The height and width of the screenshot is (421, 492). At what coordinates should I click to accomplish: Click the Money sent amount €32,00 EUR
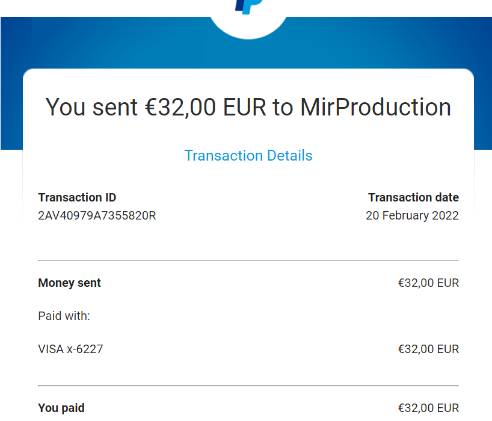pyautogui.click(x=428, y=283)
